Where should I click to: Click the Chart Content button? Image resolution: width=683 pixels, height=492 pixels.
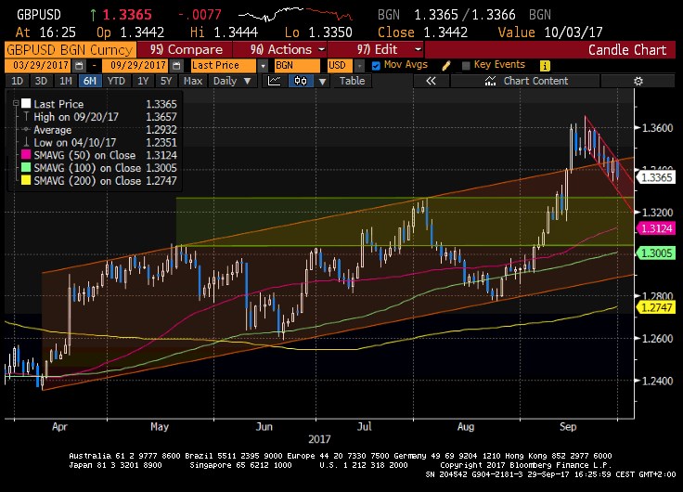coord(525,81)
